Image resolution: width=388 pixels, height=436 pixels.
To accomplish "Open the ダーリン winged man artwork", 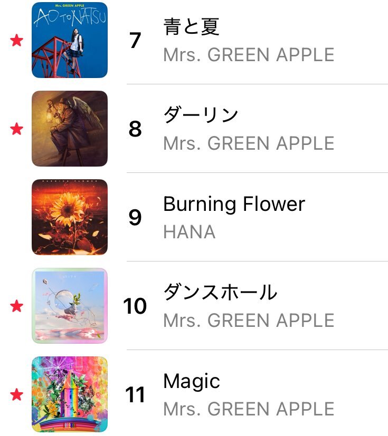I will (x=70, y=129).
